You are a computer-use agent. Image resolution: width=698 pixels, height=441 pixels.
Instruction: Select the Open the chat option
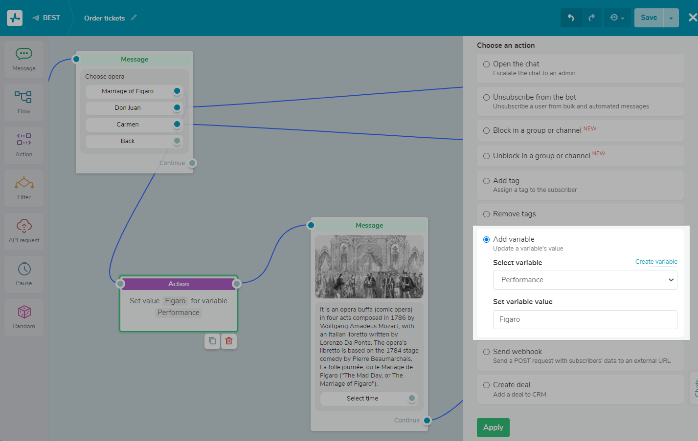click(x=486, y=64)
